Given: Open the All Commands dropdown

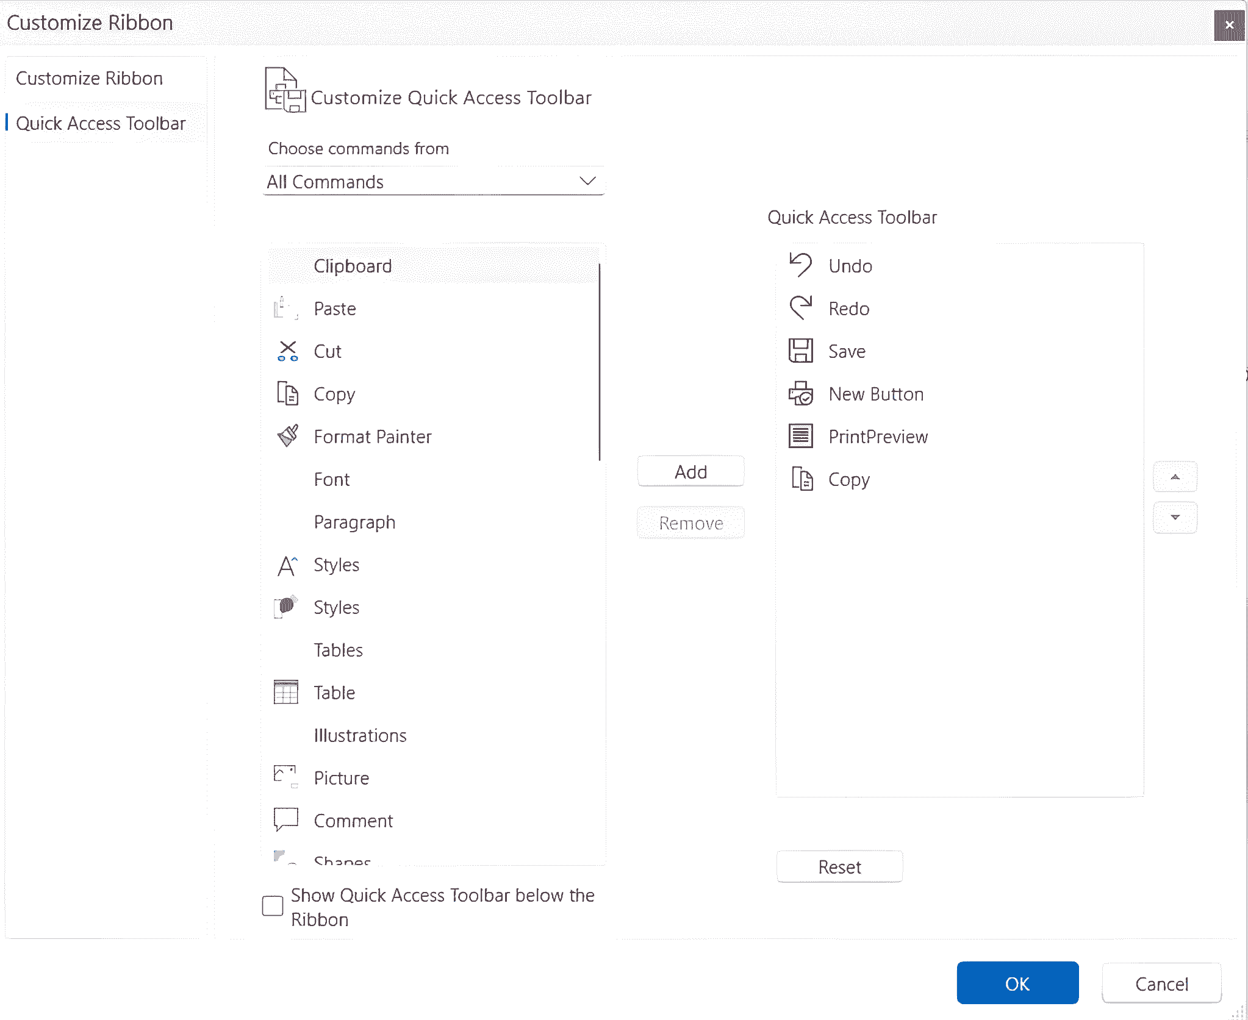Looking at the screenshot, I should coord(433,181).
